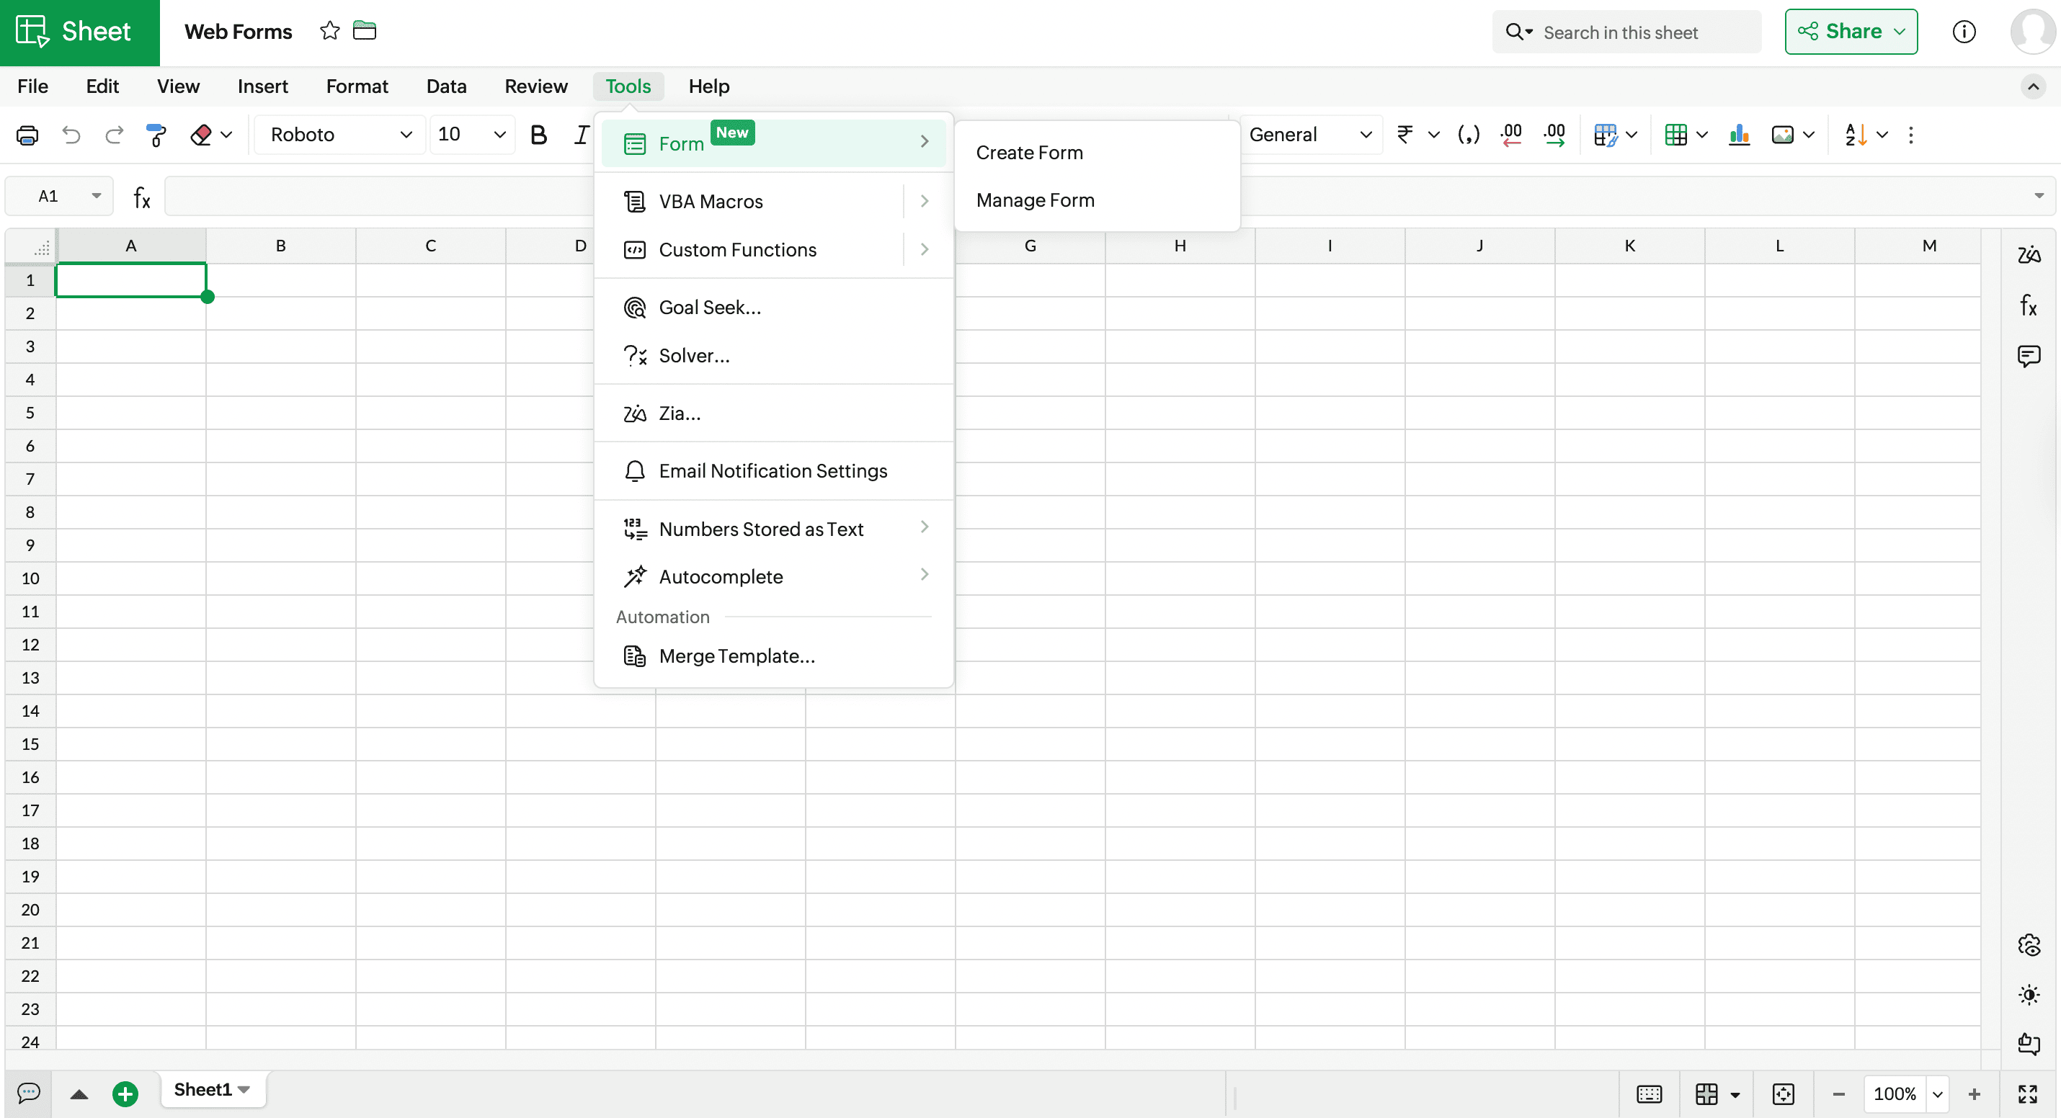
Task: Toggle italic formatting
Action: tap(581, 135)
